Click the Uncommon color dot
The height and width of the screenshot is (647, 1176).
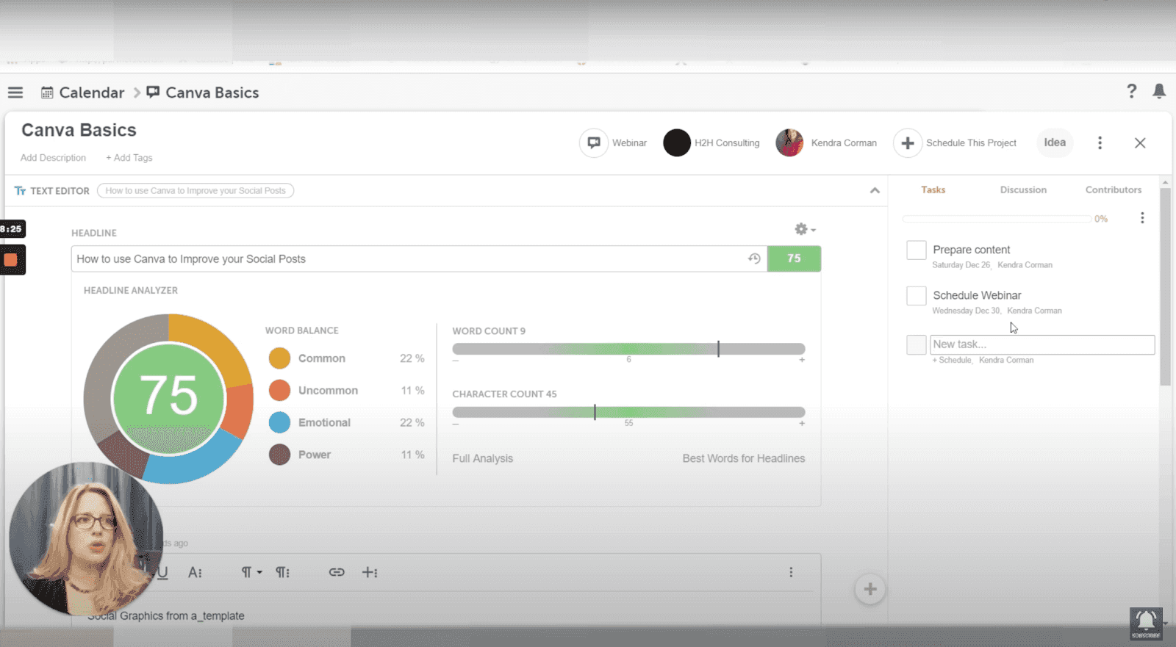pos(279,390)
